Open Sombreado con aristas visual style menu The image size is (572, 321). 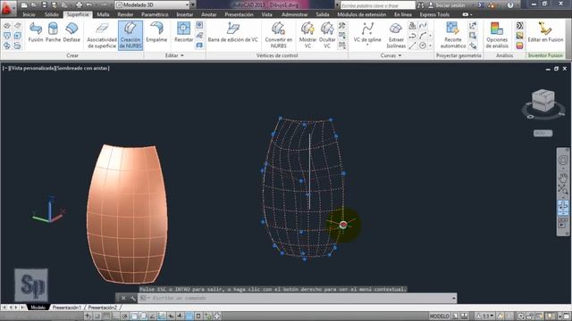pyautogui.click(x=82, y=68)
